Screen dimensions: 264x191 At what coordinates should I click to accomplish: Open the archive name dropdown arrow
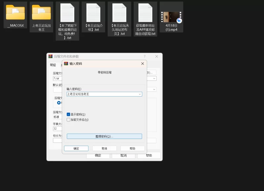pyautogui.click(x=154, y=78)
